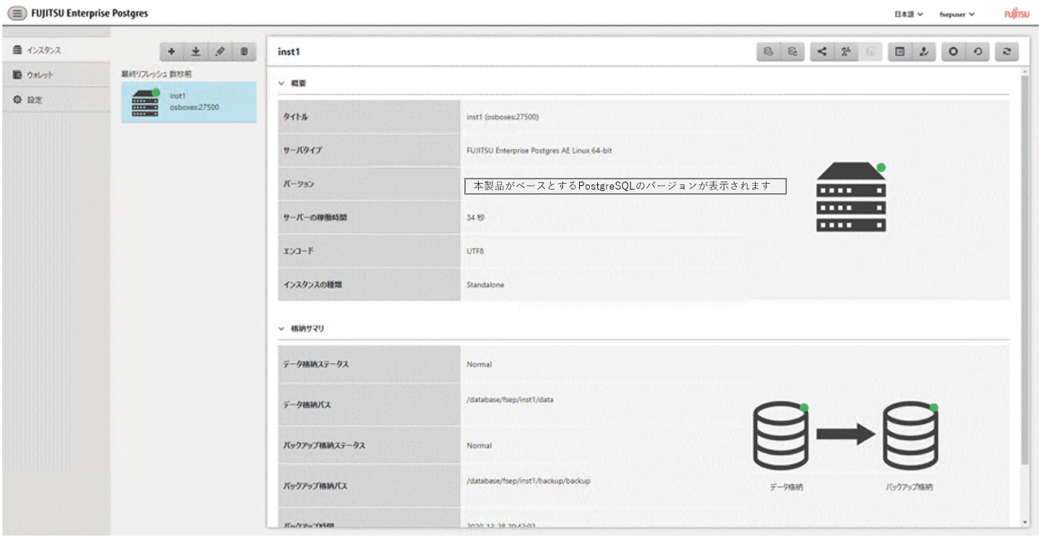Select the inst1 osboxes:27500 instance card
Screen dimensions: 1039x536
(189, 102)
